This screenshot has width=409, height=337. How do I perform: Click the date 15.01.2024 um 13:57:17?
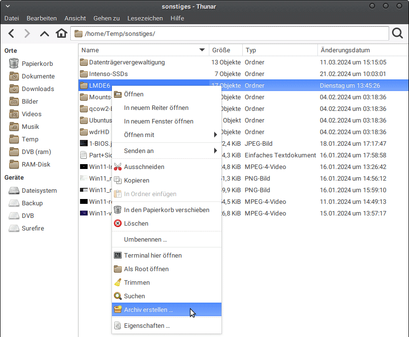353,214
